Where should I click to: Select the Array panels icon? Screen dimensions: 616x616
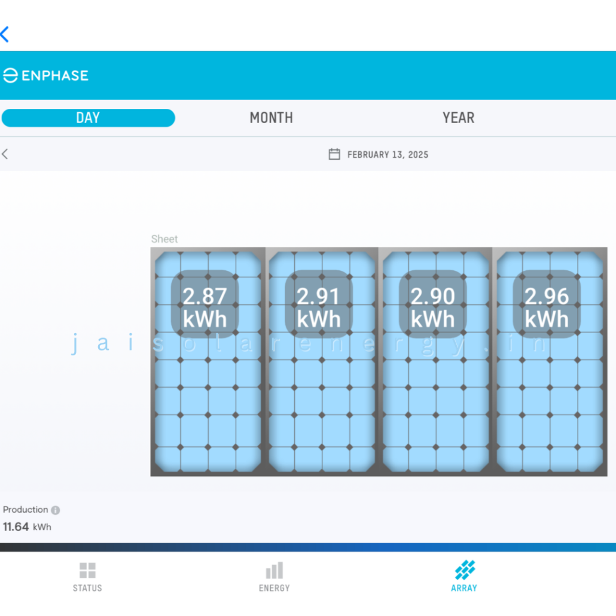[464, 571]
